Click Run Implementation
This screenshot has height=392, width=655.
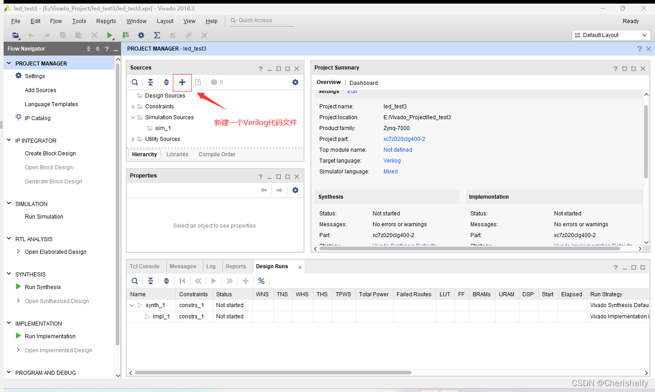point(50,336)
